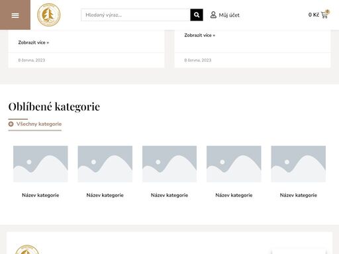Click the tree logo in header

pyautogui.click(x=49, y=15)
